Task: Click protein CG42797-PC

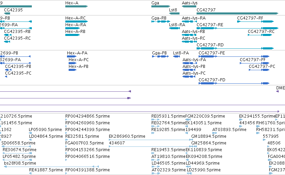Action: click(259, 70)
